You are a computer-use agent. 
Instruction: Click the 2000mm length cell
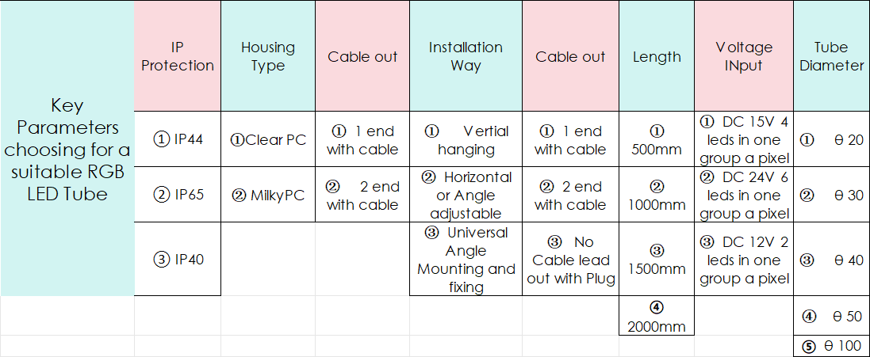click(x=657, y=316)
